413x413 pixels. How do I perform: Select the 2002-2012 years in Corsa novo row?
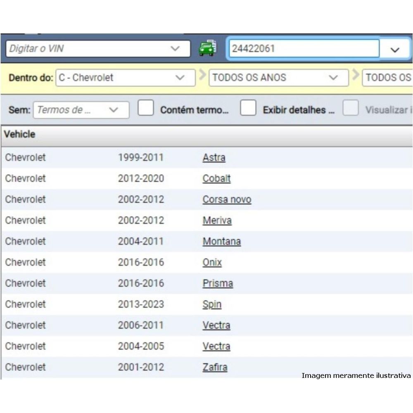pos(141,199)
